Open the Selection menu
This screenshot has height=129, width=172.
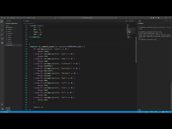pyautogui.click(x=13, y=18)
